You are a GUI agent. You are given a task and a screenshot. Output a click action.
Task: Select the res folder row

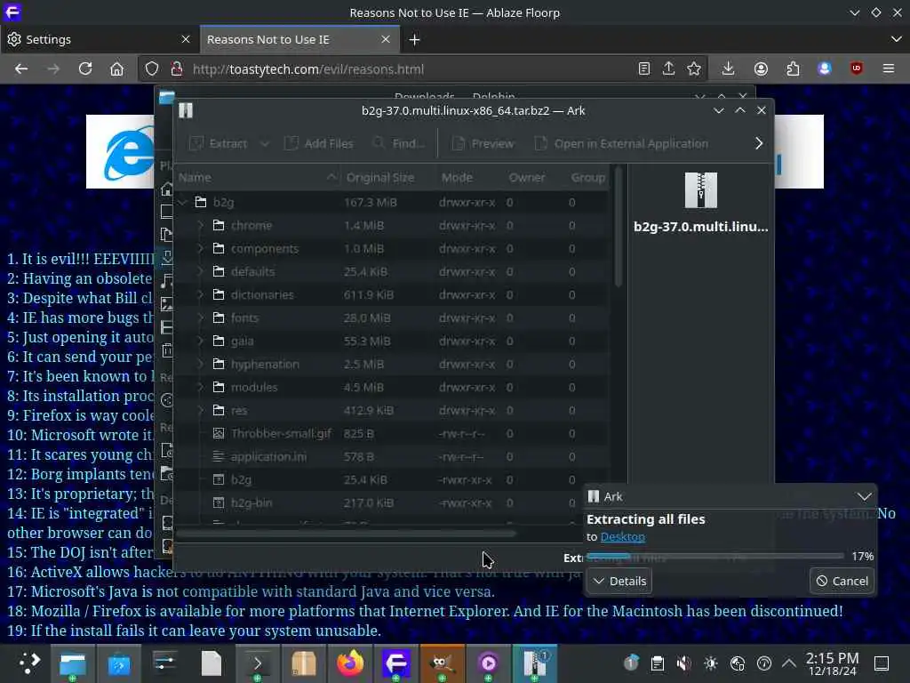393,411
